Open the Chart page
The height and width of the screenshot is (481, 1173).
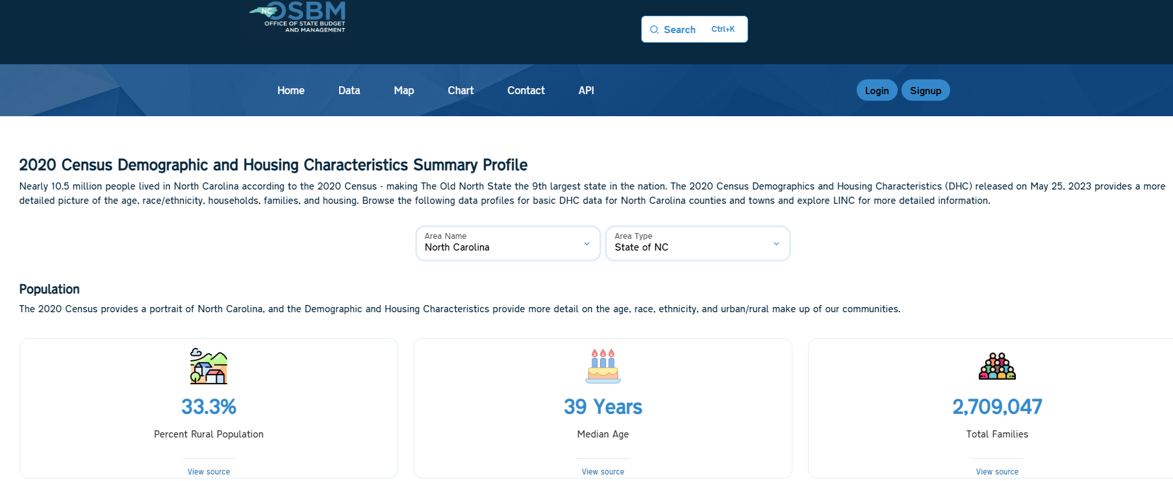point(460,91)
